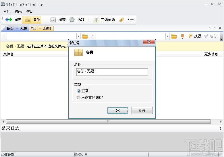Click the horizontal scrollbar thumb

(x=108, y=122)
